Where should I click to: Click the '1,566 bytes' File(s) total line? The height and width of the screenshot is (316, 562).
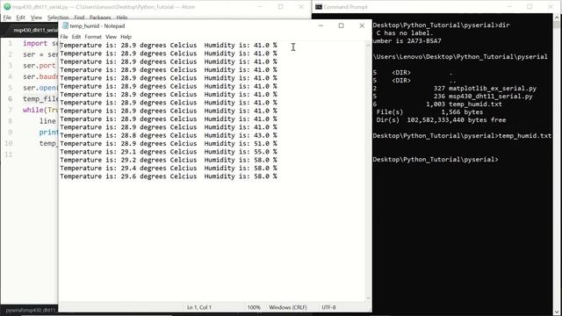(429, 112)
